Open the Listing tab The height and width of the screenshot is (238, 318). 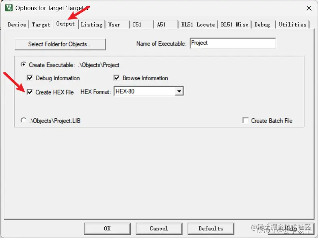point(92,24)
